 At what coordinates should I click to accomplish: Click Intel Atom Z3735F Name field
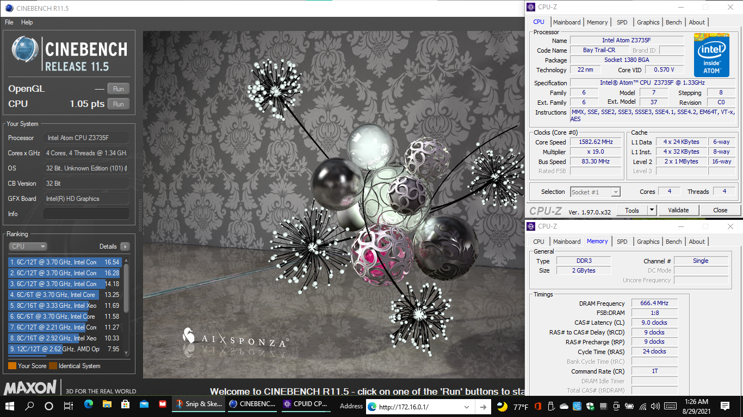coord(627,40)
